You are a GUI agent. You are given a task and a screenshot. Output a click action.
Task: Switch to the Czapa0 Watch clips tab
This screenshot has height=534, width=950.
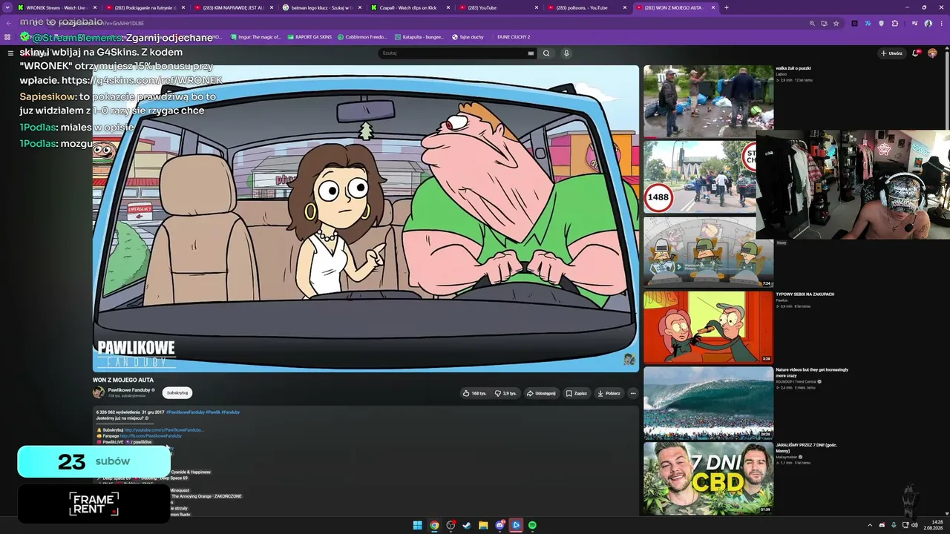411,7
